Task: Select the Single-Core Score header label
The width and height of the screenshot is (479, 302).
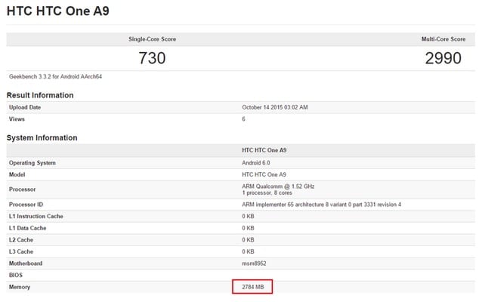Action: click(x=153, y=39)
